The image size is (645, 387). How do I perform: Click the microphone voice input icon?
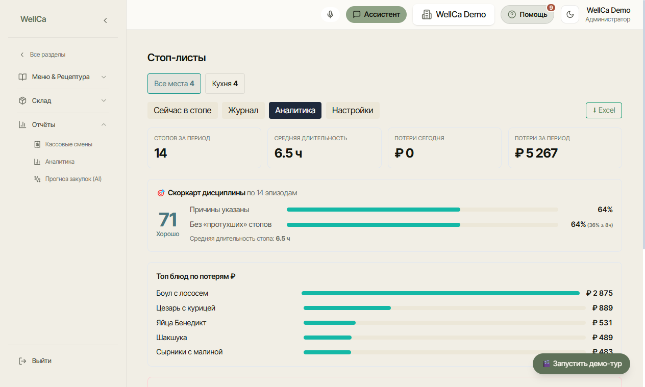(x=330, y=14)
